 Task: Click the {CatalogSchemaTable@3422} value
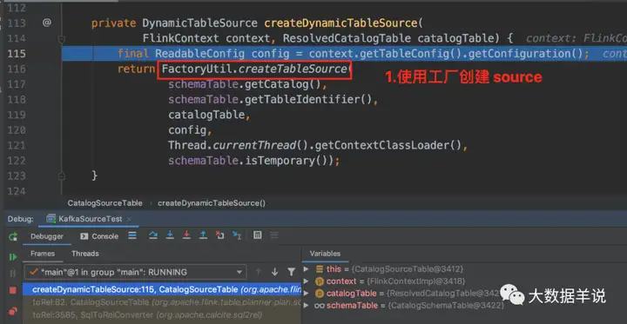click(446, 306)
